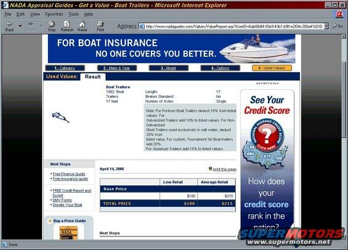Open the DMV Forms link

[x=62, y=200]
